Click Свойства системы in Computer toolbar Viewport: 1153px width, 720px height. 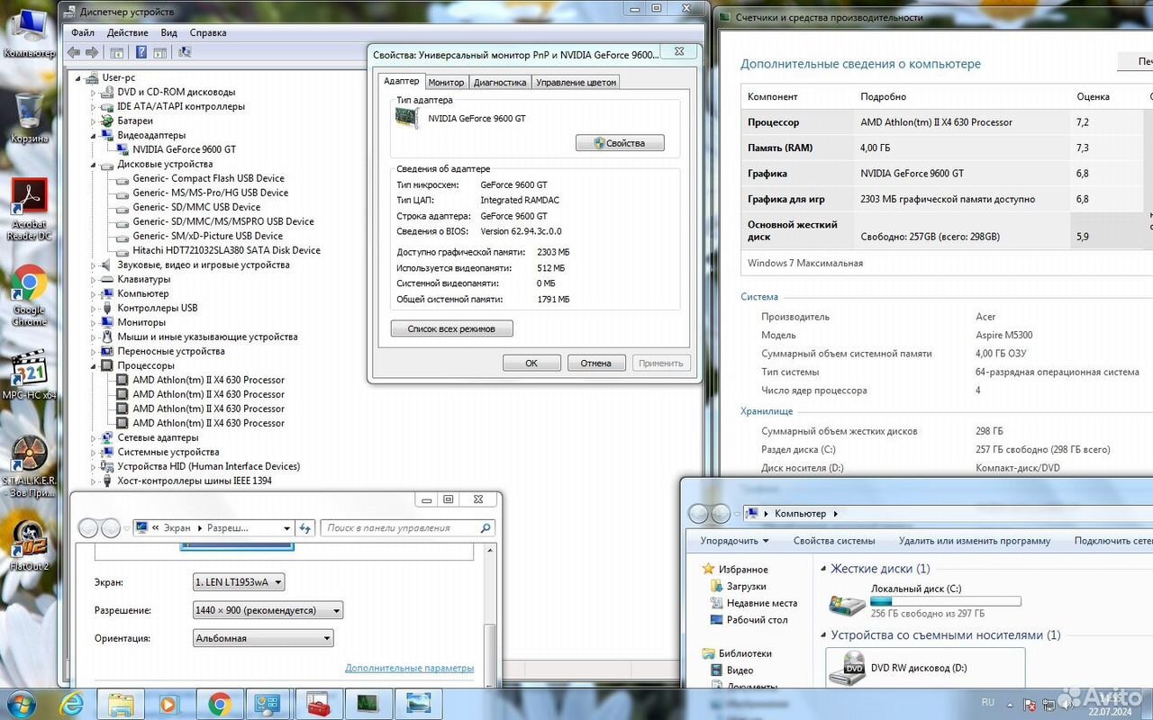pos(834,541)
